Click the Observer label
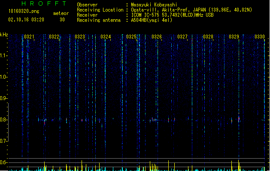The width and height of the screenshot is (270, 171). pyautogui.click(x=87, y=5)
